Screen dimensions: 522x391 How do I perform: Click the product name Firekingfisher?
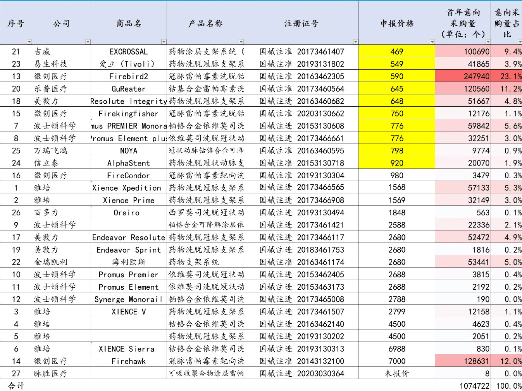(x=129, y=113)
